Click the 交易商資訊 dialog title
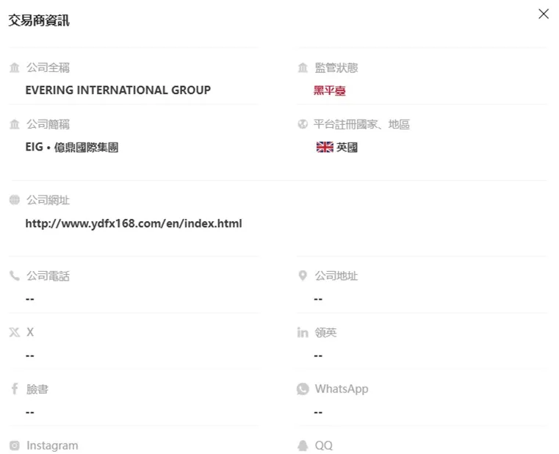The height and width of the screenshot is (454, 559). click(x=39, y=21)
